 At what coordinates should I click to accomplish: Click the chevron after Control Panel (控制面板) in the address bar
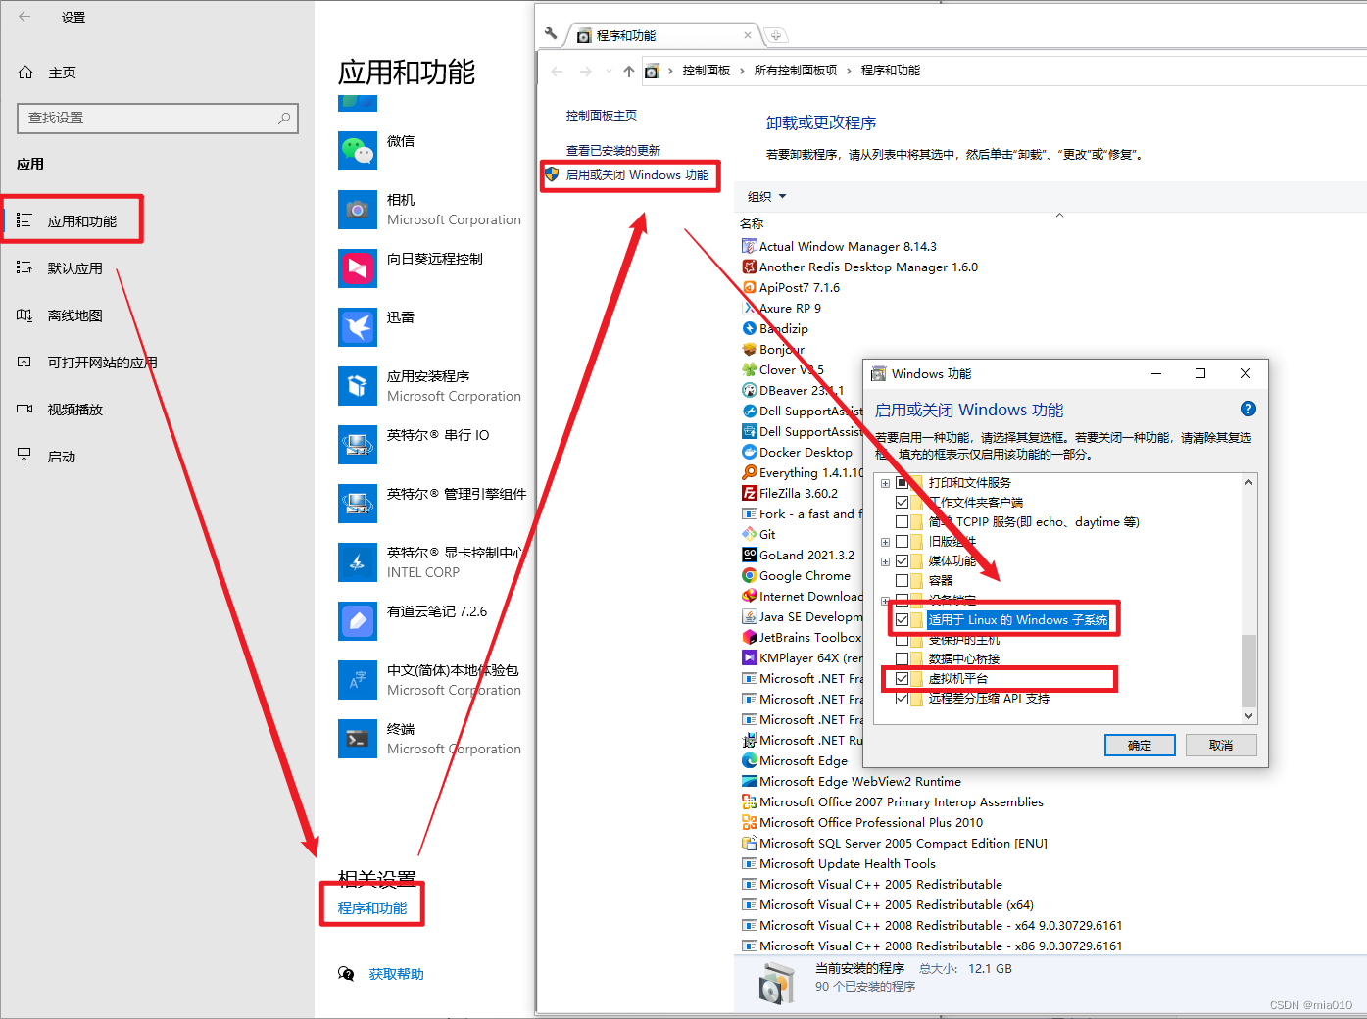pyautogui.click(x=742, y=71)
